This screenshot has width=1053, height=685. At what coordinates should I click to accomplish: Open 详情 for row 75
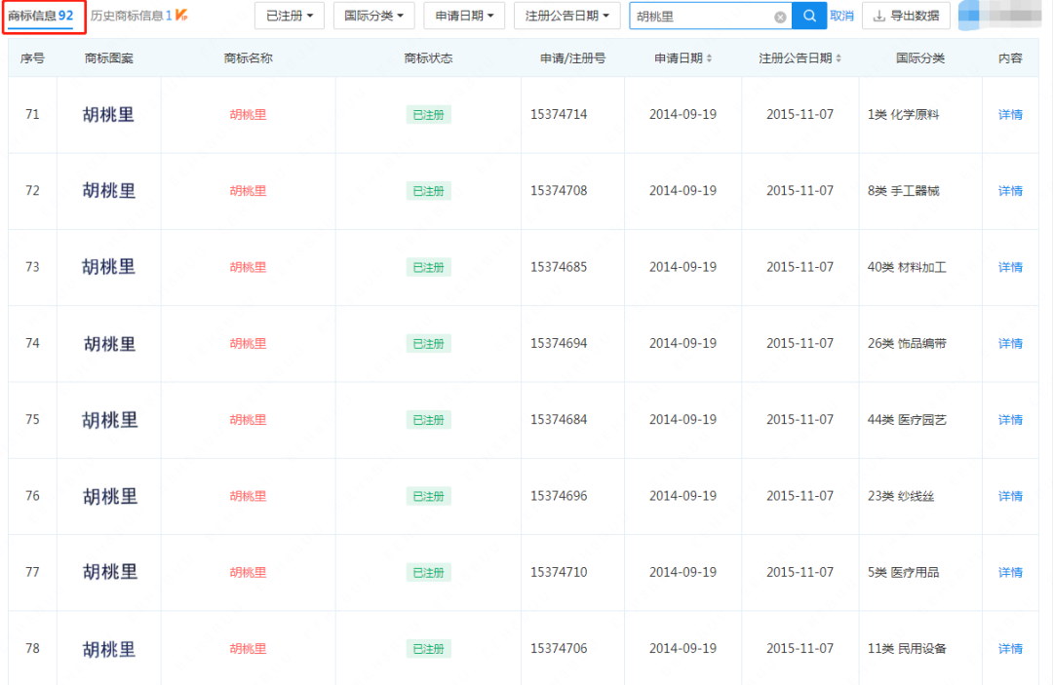(1010, 420)
